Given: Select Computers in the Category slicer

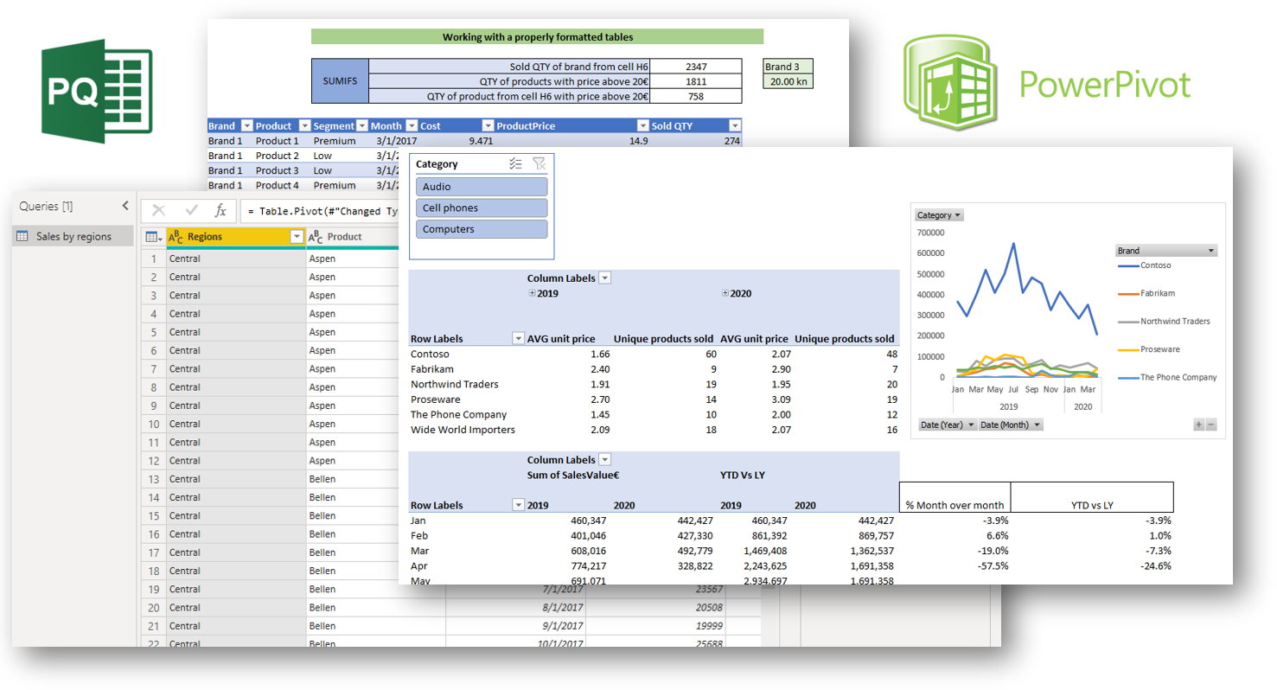Looking at the screenshot, I should [482, 230].
